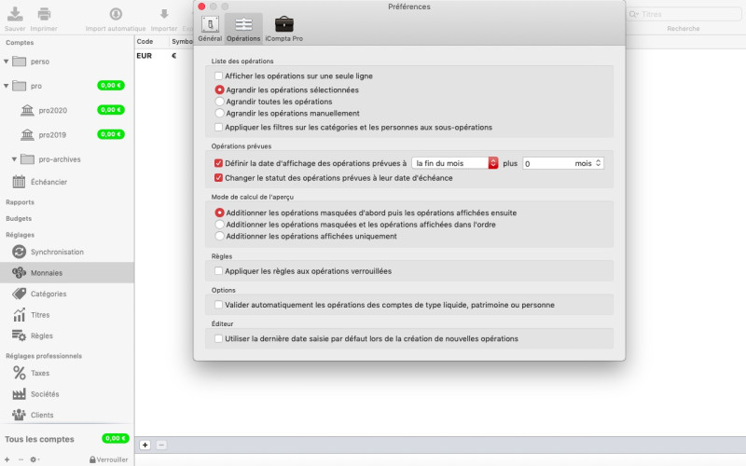Enable Afficher les opérations sur une seule ligne
746x466 pixels.
(x=218, y=75)
